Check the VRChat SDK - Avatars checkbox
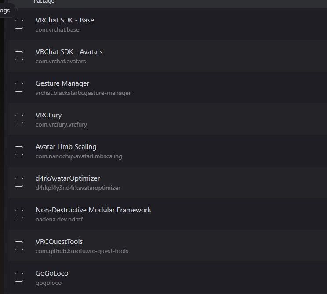The image size is (327, 294). tap(19, 56)
